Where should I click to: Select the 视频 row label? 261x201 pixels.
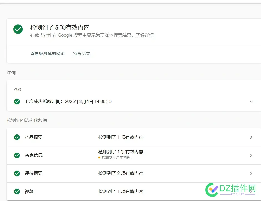[29, 192]
